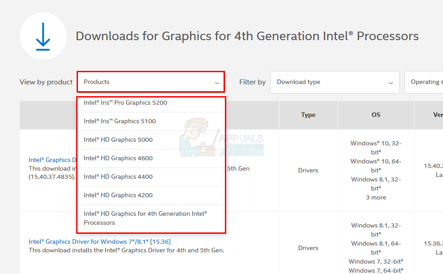Click the 'Windows 7, 32-bit*' text

point(376,261)
